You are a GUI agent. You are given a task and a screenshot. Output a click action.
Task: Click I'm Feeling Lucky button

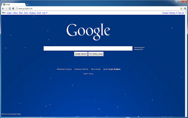[96, 54]
